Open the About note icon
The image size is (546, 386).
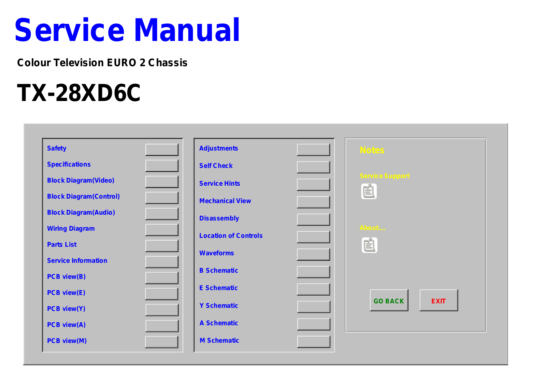coord(370,245)
